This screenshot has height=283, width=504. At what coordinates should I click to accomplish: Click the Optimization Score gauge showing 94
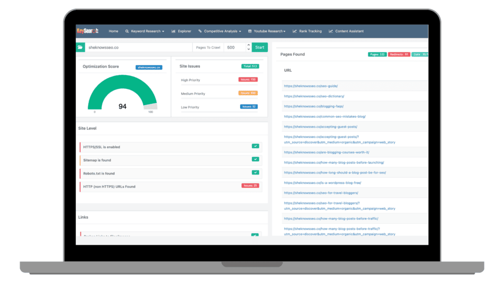(123, 93)
